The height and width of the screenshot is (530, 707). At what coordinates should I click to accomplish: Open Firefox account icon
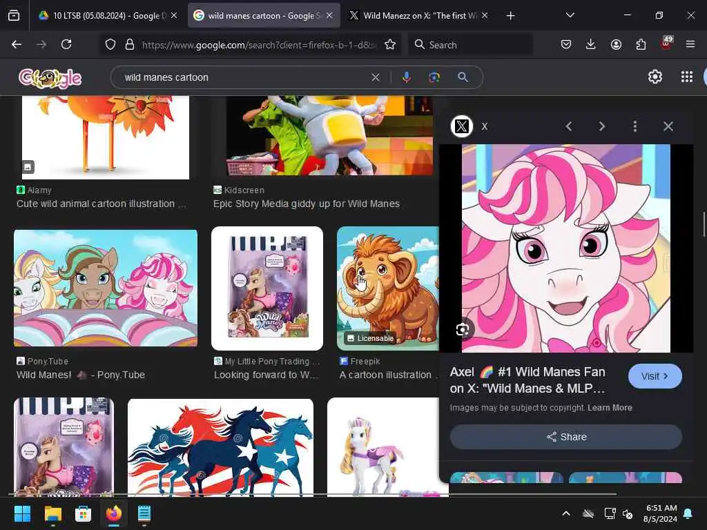[616, 44]
